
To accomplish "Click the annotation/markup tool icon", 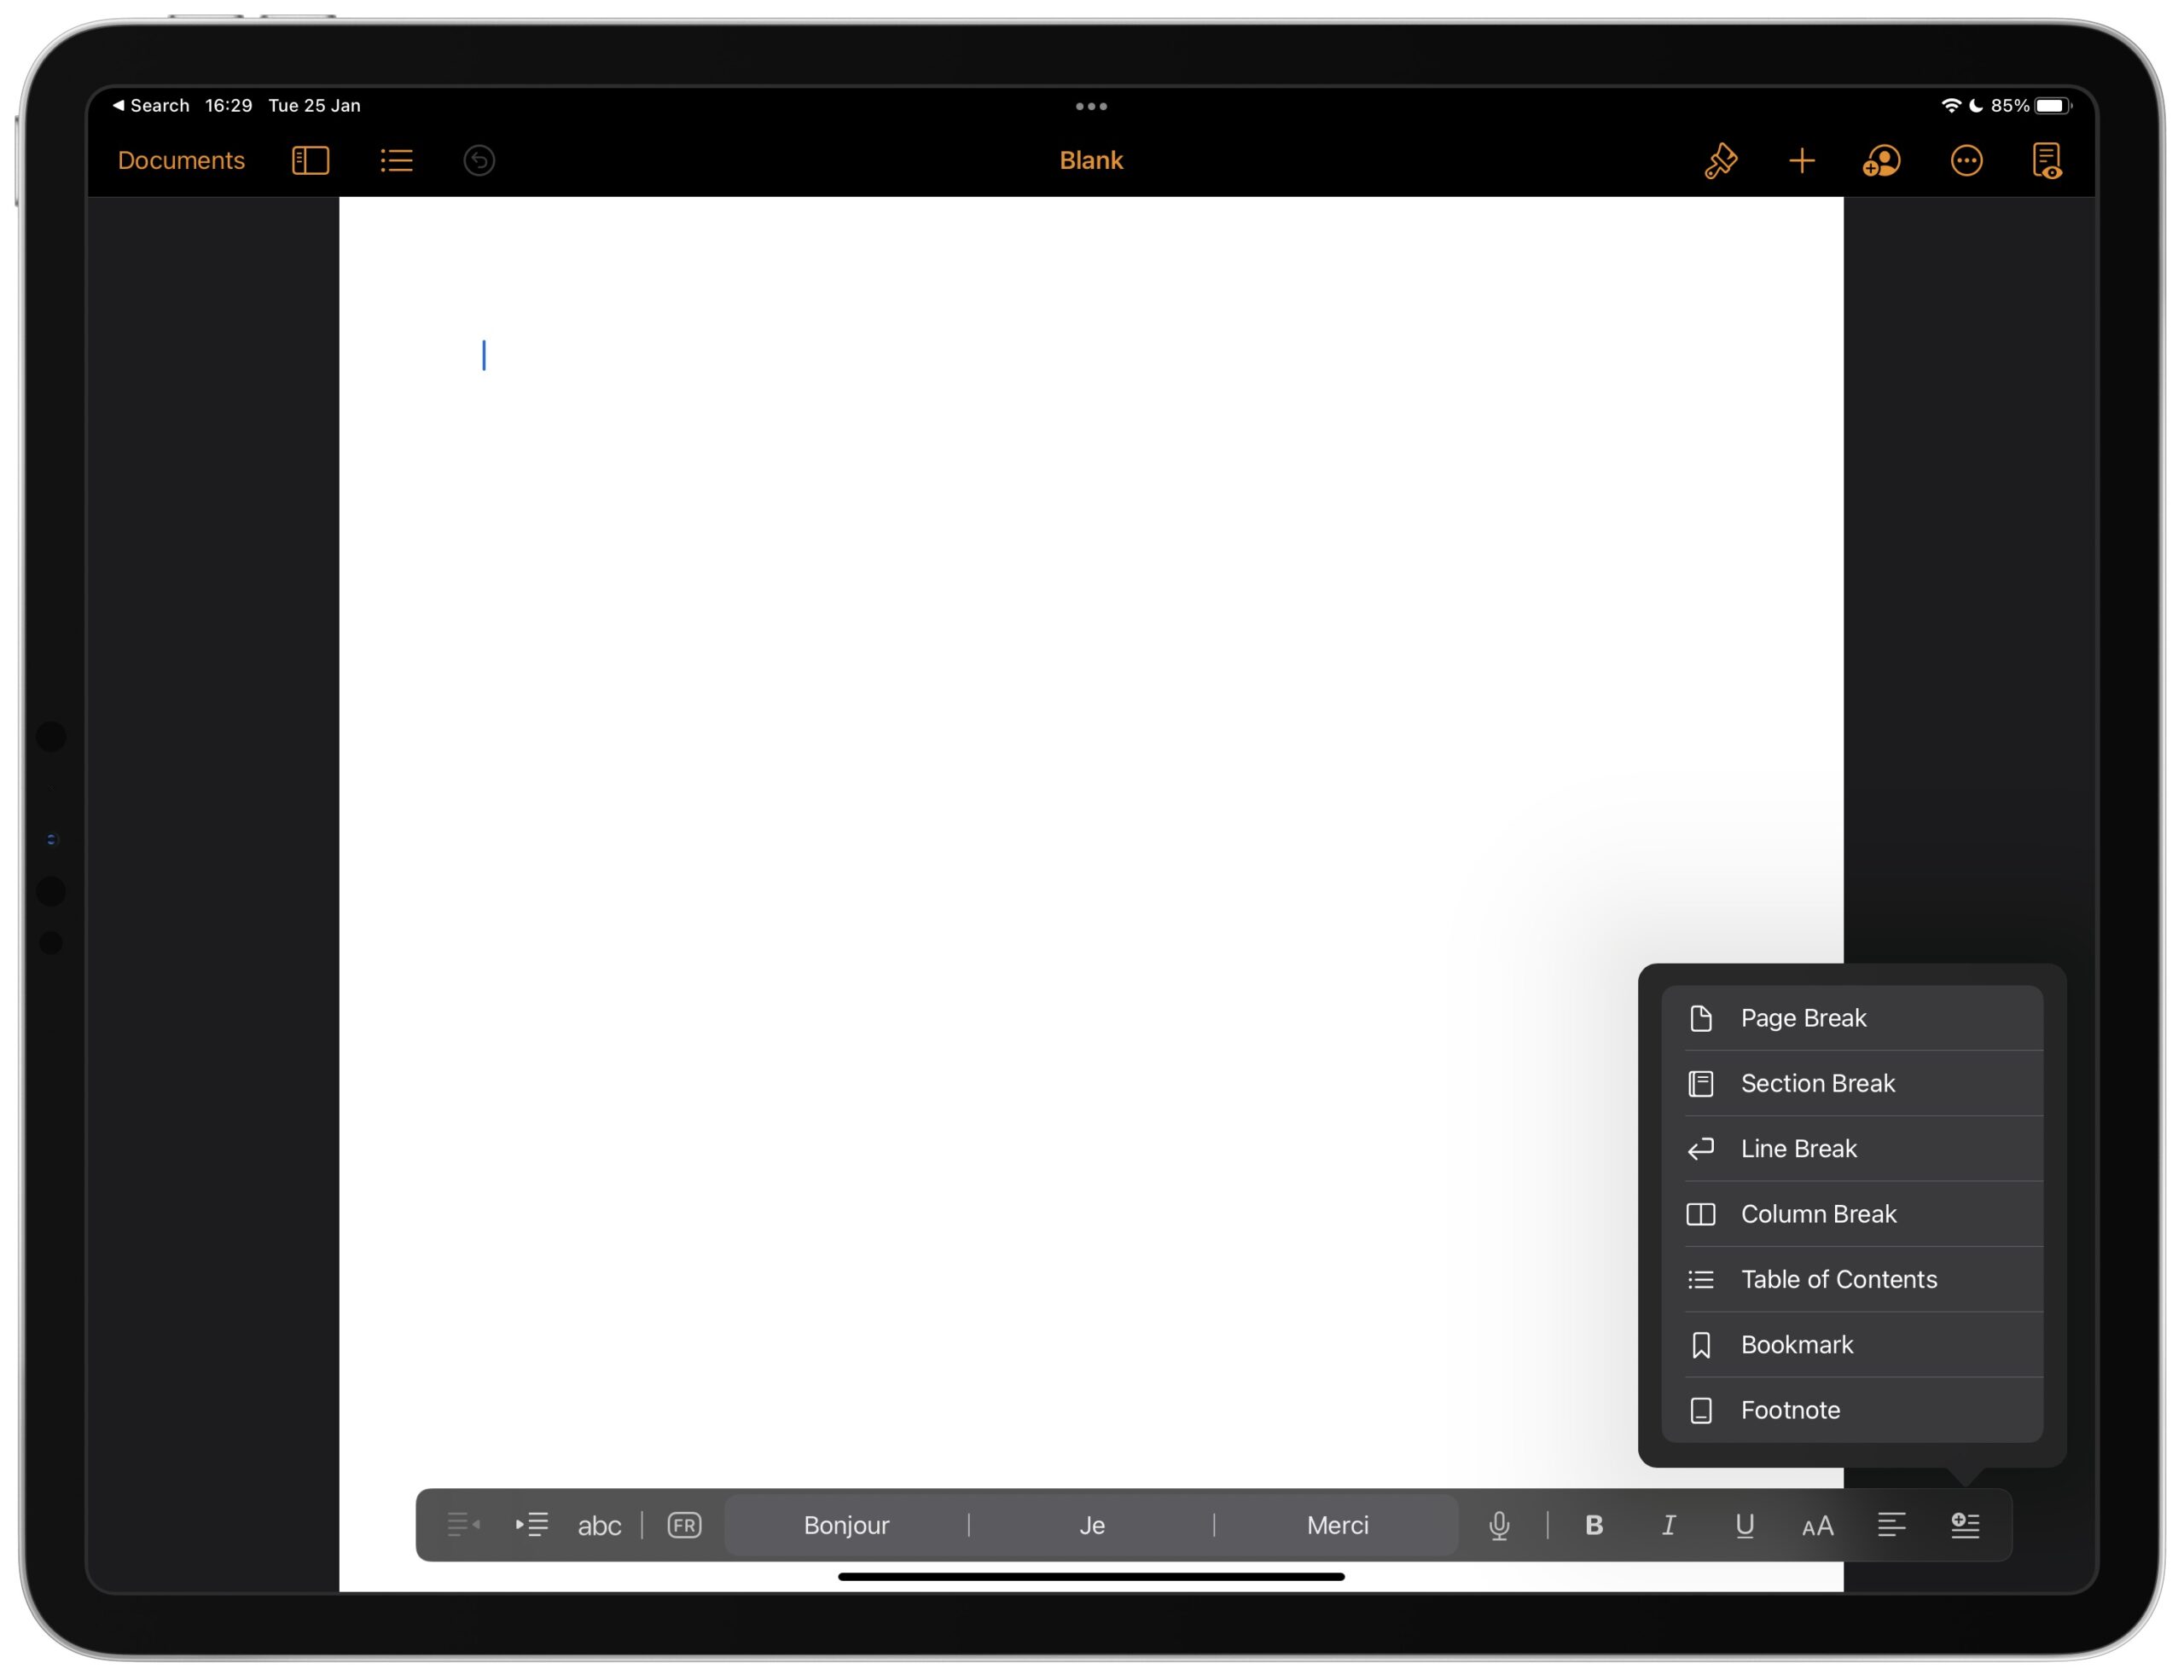I will click(1720, 160).
